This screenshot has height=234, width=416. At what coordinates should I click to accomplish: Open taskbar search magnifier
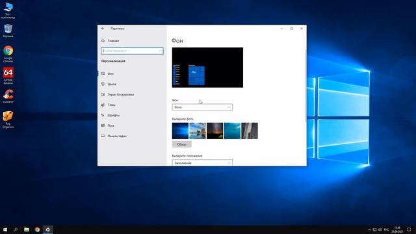tap(16, 229)
